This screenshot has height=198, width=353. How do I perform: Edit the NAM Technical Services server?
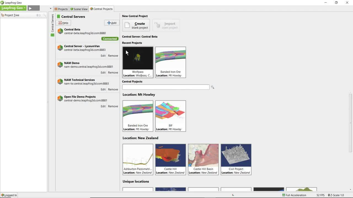pyautogui.click(x=103, y=89)
